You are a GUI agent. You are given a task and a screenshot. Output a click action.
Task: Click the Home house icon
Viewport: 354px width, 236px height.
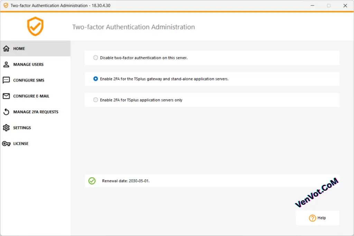pyautogui.click(x=6, y=48)
